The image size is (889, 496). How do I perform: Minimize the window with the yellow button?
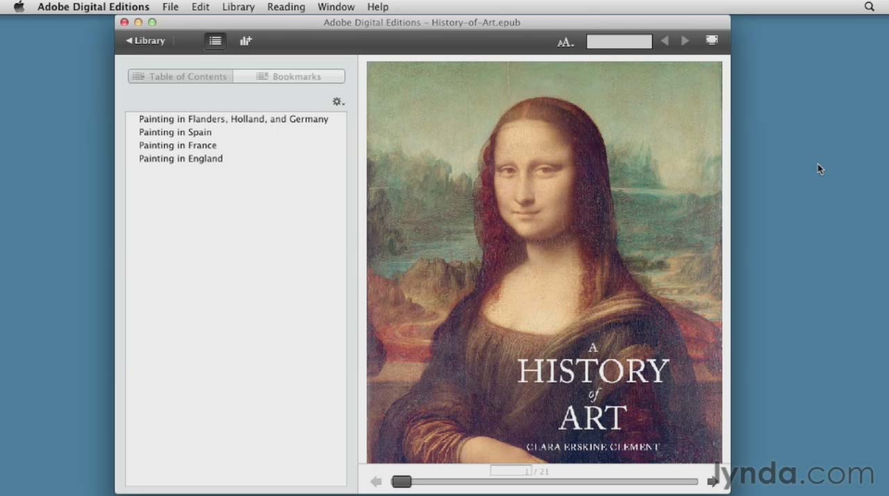pyautogui.click(x=138, y=22)
